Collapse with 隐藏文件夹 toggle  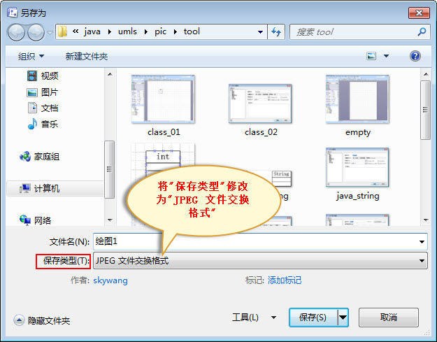click(42, 320)
